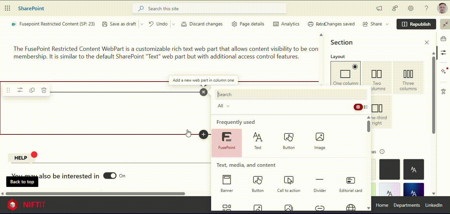The image size is (450, 214).
Task: Open the settings gear icon
Action: click(x=411, y=9)
